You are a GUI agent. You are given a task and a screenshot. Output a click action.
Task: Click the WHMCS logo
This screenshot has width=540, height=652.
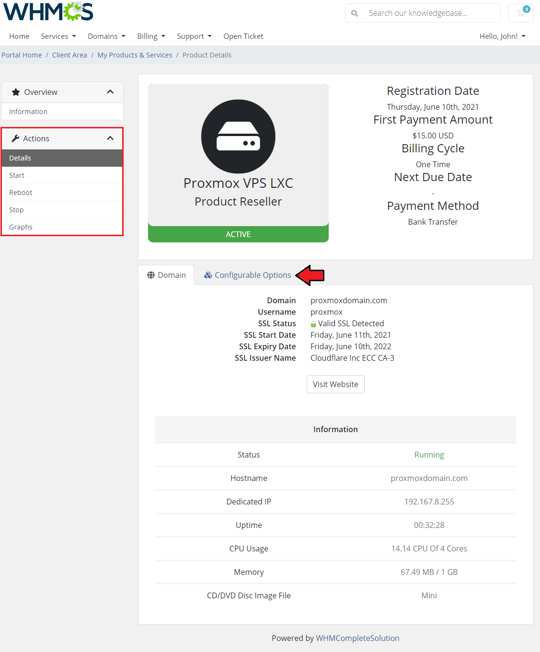[x=48, y=11]
